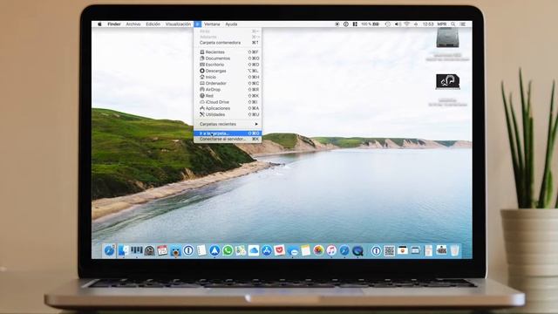Click the Wi-Fi icon in menu bar
The image size is (558, 314).
[407, 24]
